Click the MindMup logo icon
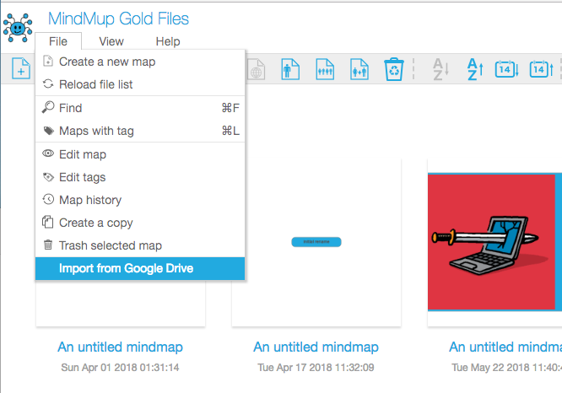This screenshot has height=393, width=562. pos(18,27)
